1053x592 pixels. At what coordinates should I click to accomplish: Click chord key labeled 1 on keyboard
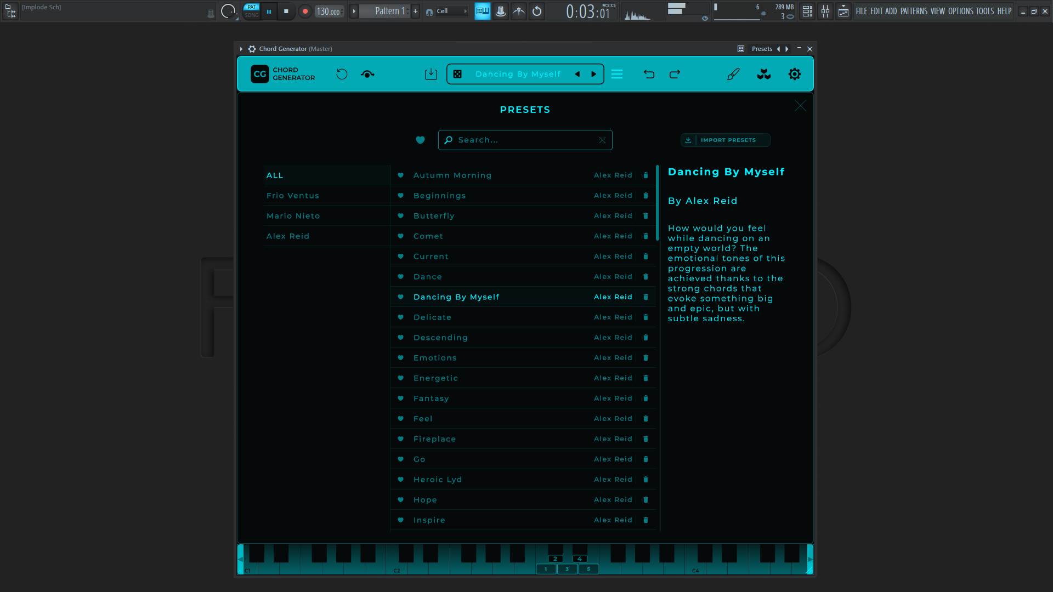(546, 569)
